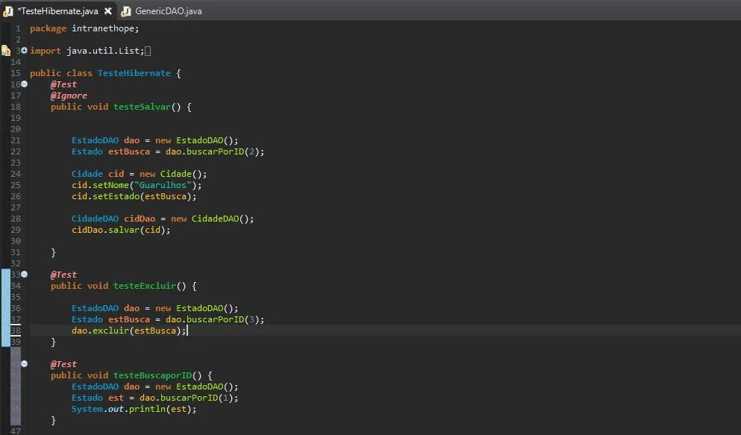741x435 pixels.
Task: Click the Java file icon on TesteHibernate tab
Action: (9, 10)
